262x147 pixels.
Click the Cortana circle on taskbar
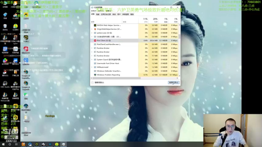(x=10, y=144)
